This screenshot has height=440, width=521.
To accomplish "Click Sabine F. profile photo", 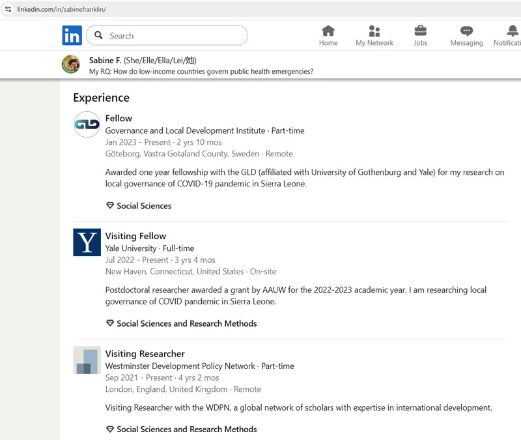I will [71, 64].
